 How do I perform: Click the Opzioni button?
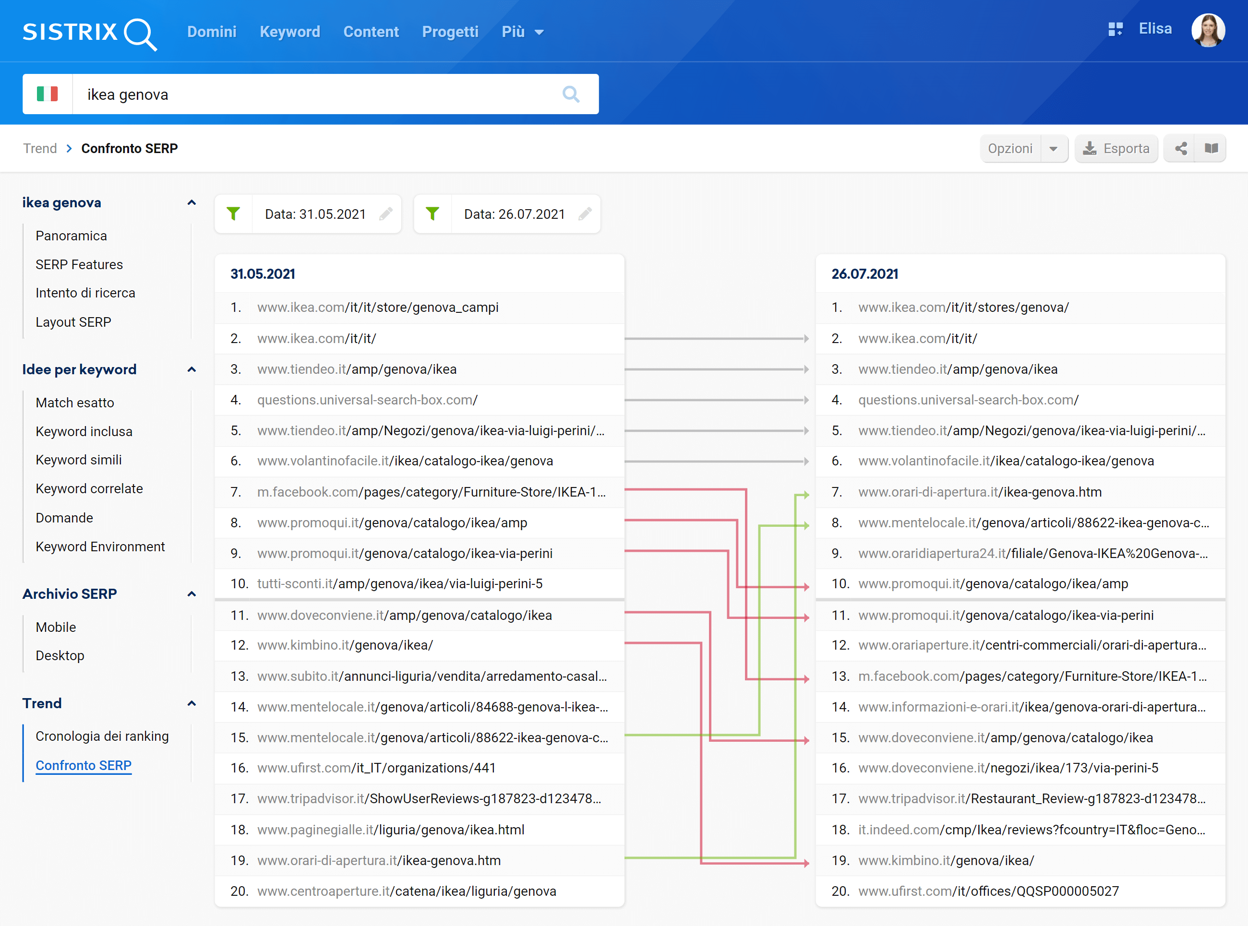[1010, 149]
